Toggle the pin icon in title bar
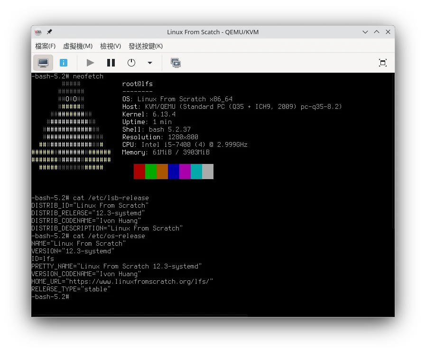The height and width of the screenshot is (354, 426). click(49, 32)
